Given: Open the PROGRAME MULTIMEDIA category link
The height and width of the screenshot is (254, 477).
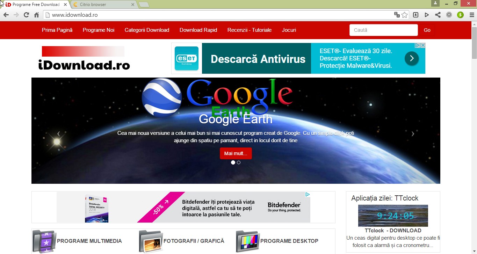Looking at the screenshot, I should point(89,241).
